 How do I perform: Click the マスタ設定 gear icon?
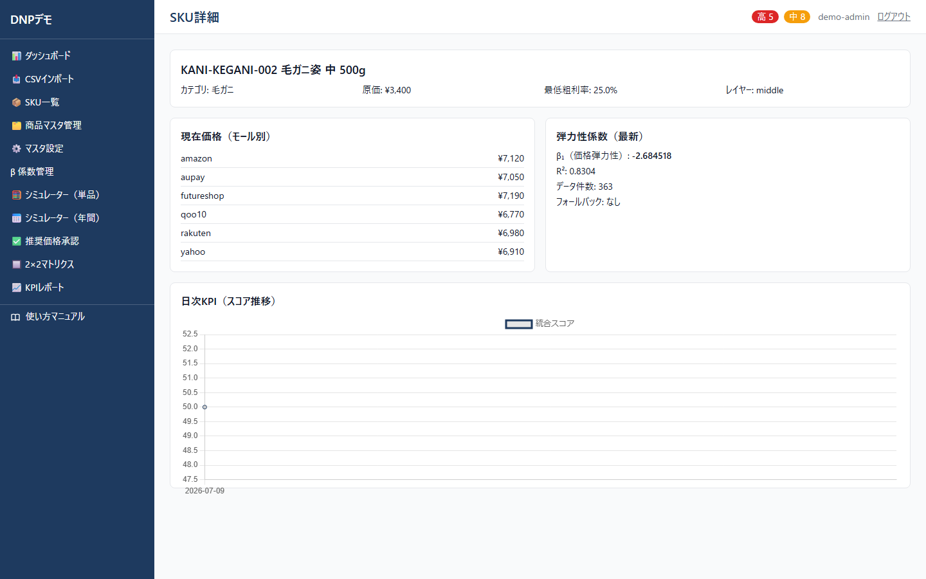click(17, 149)
